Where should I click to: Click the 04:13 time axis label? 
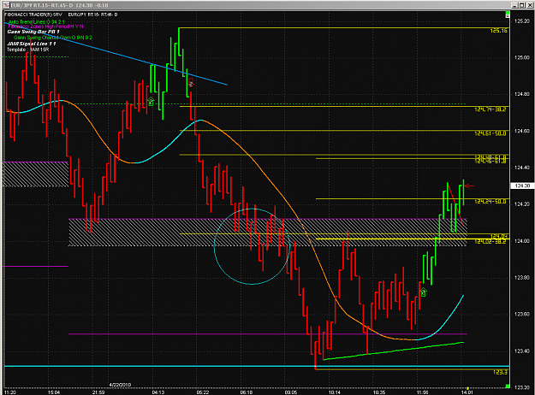pyautogui.click(x=158, y=392)
